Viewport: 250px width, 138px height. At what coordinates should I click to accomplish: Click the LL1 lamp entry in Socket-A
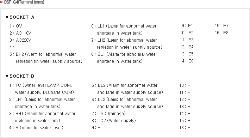coord(124,30)
